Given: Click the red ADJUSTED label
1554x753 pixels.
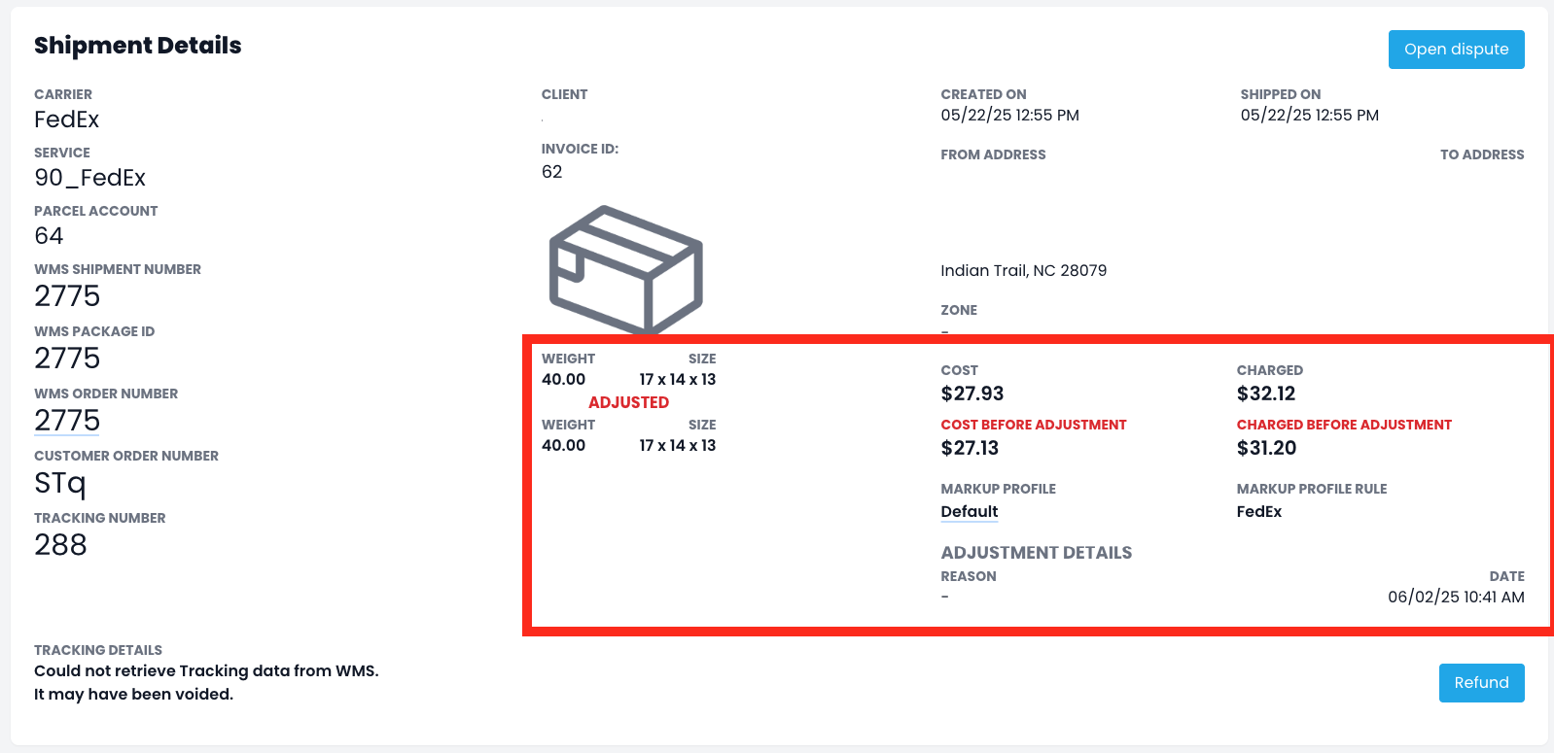Looking at the screenshot, I should (x=628, y=402).
